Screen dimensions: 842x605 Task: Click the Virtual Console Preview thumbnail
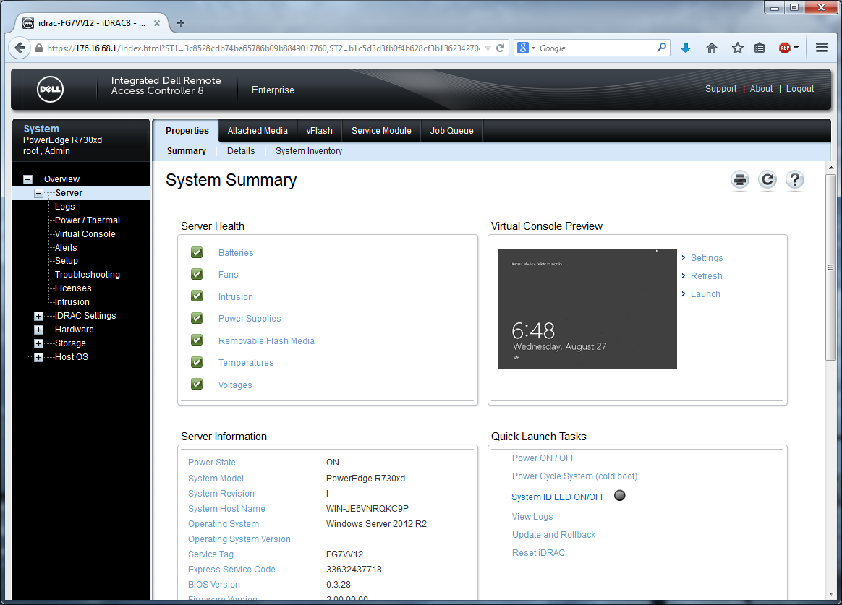pyautogui.click(x=587, y=309)
